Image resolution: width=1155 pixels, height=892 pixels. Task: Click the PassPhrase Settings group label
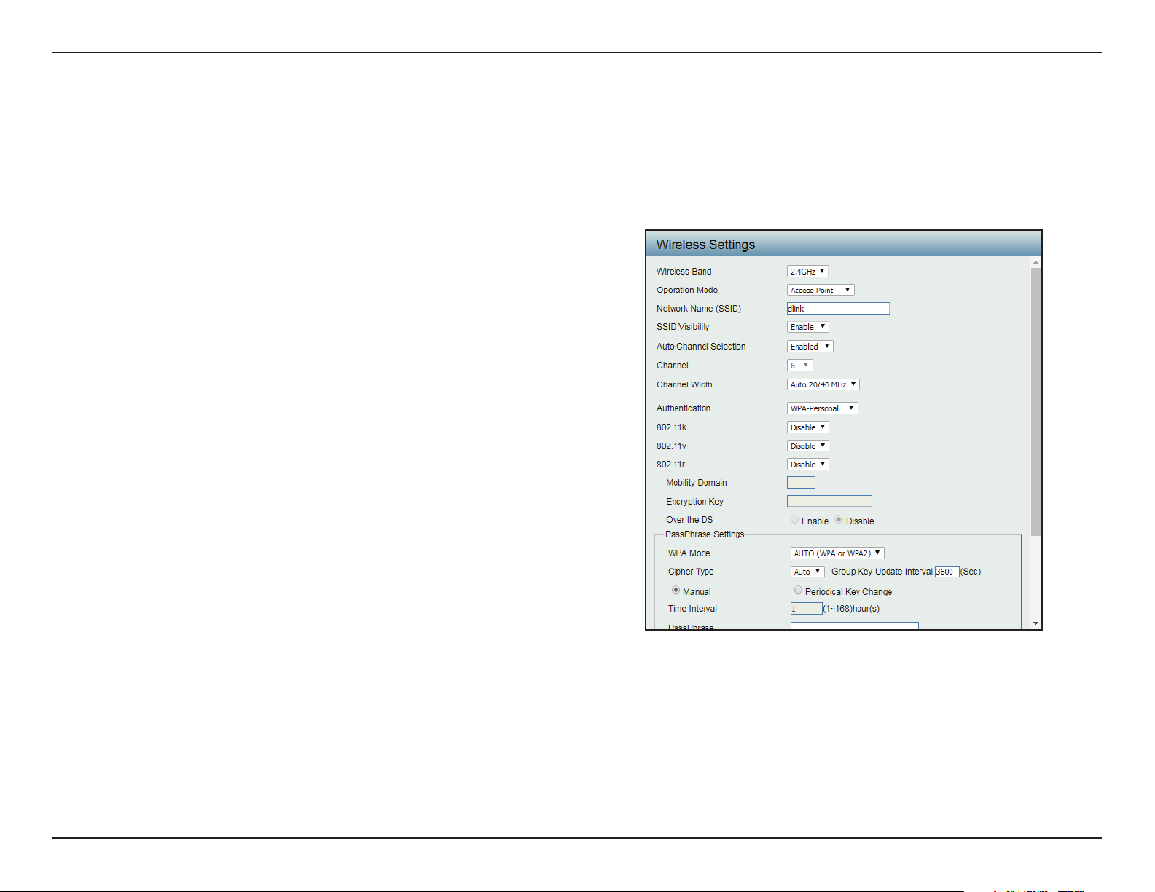coord(705,534)
